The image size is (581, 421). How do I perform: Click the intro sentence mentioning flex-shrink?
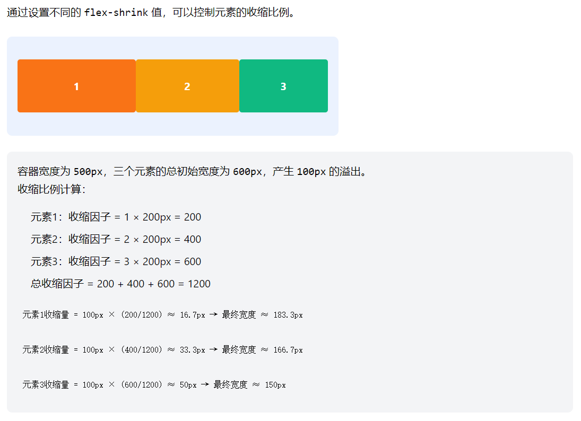coord(151,12)
